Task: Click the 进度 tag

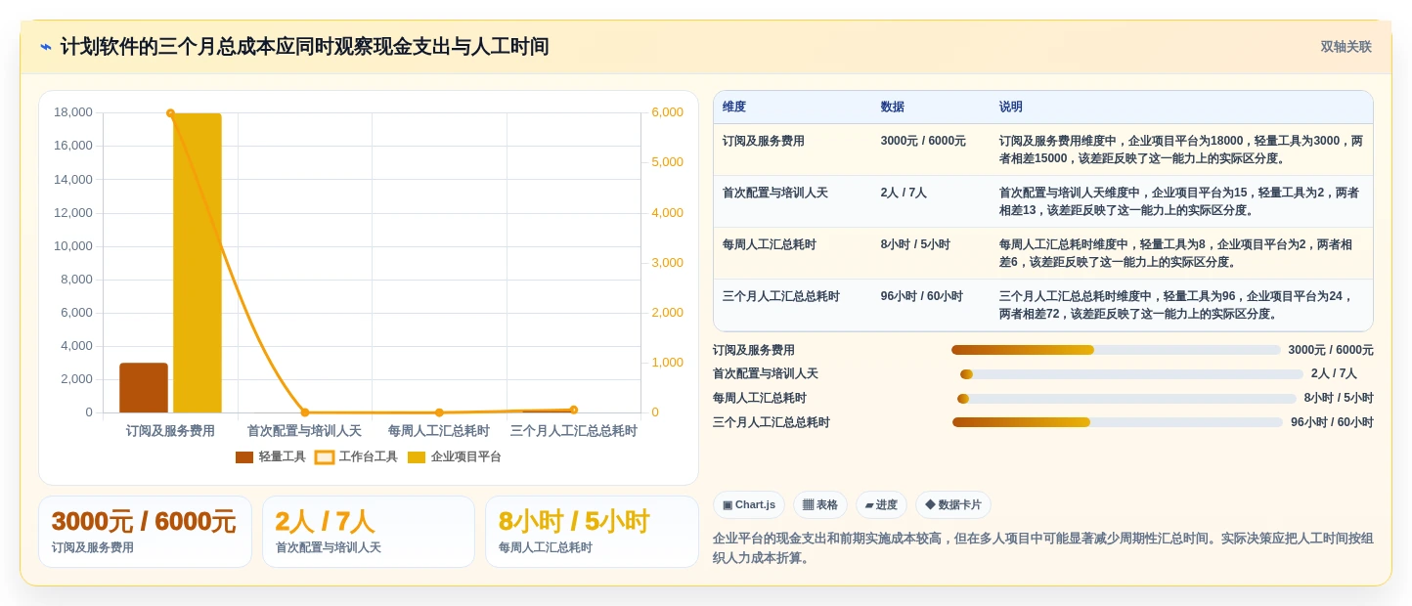Action: (x=881, y=505)
